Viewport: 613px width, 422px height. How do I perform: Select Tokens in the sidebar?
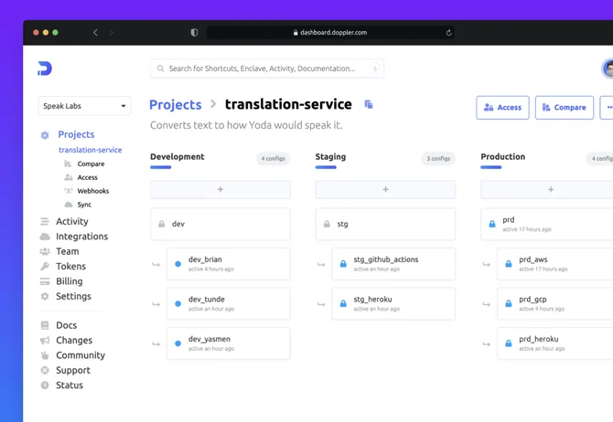click(x=70, y=266)
